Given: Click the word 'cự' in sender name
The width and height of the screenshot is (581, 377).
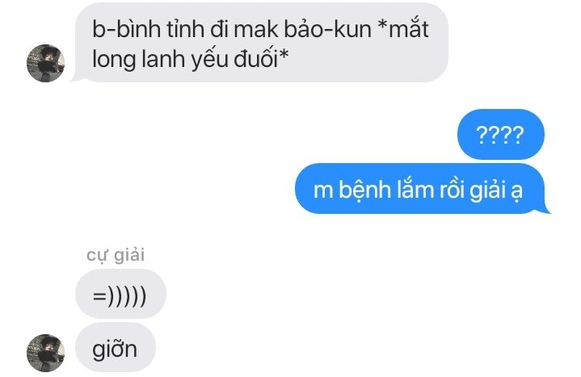Looking at the screenshot, I should click(x=96, y=256).
